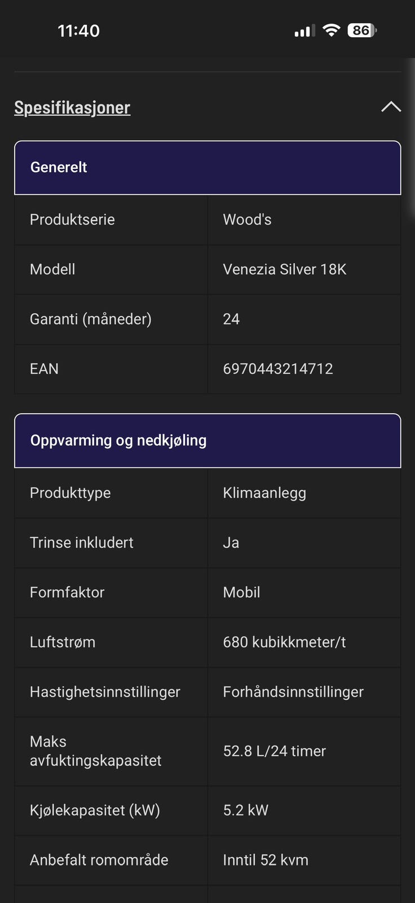Tap the cellular signal bars icon
The height and width of the screenshot is (903, 415).
coord(304,31)
